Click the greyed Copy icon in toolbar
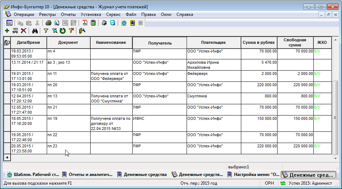The height and width of the screenshot is (189, 342). (x=20, y=23)
